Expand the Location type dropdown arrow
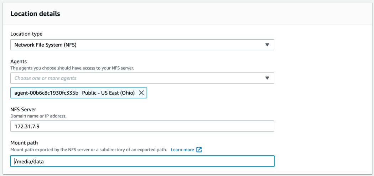This screenshot has height=176, width=374. click(x=267, y=45)
